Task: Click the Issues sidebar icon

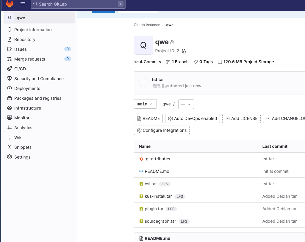Action: (9, 49)
